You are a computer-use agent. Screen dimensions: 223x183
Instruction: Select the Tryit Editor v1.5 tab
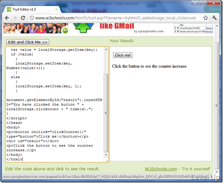(32, 9)
